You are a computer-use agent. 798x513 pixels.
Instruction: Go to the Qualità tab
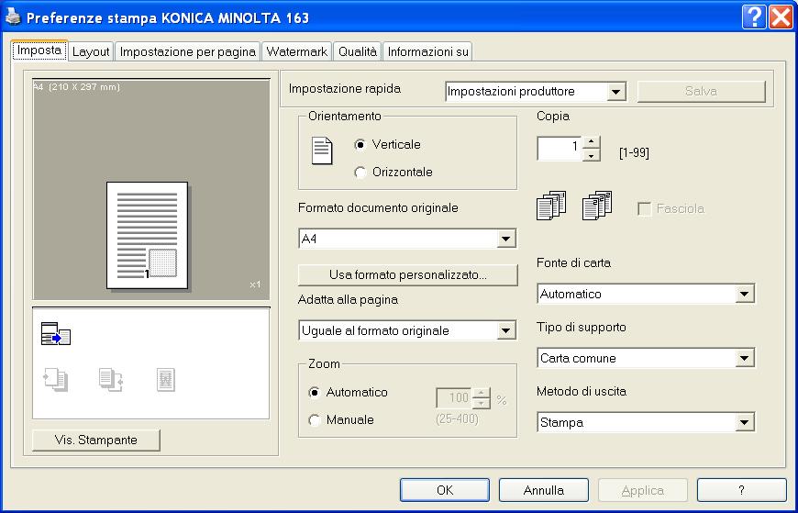[358, 51]
